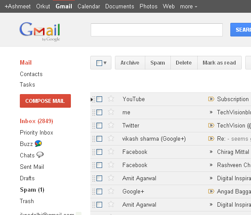This screenshot has width=251, height=215.
Task: Click the Archive button
Action: point(130,63)
